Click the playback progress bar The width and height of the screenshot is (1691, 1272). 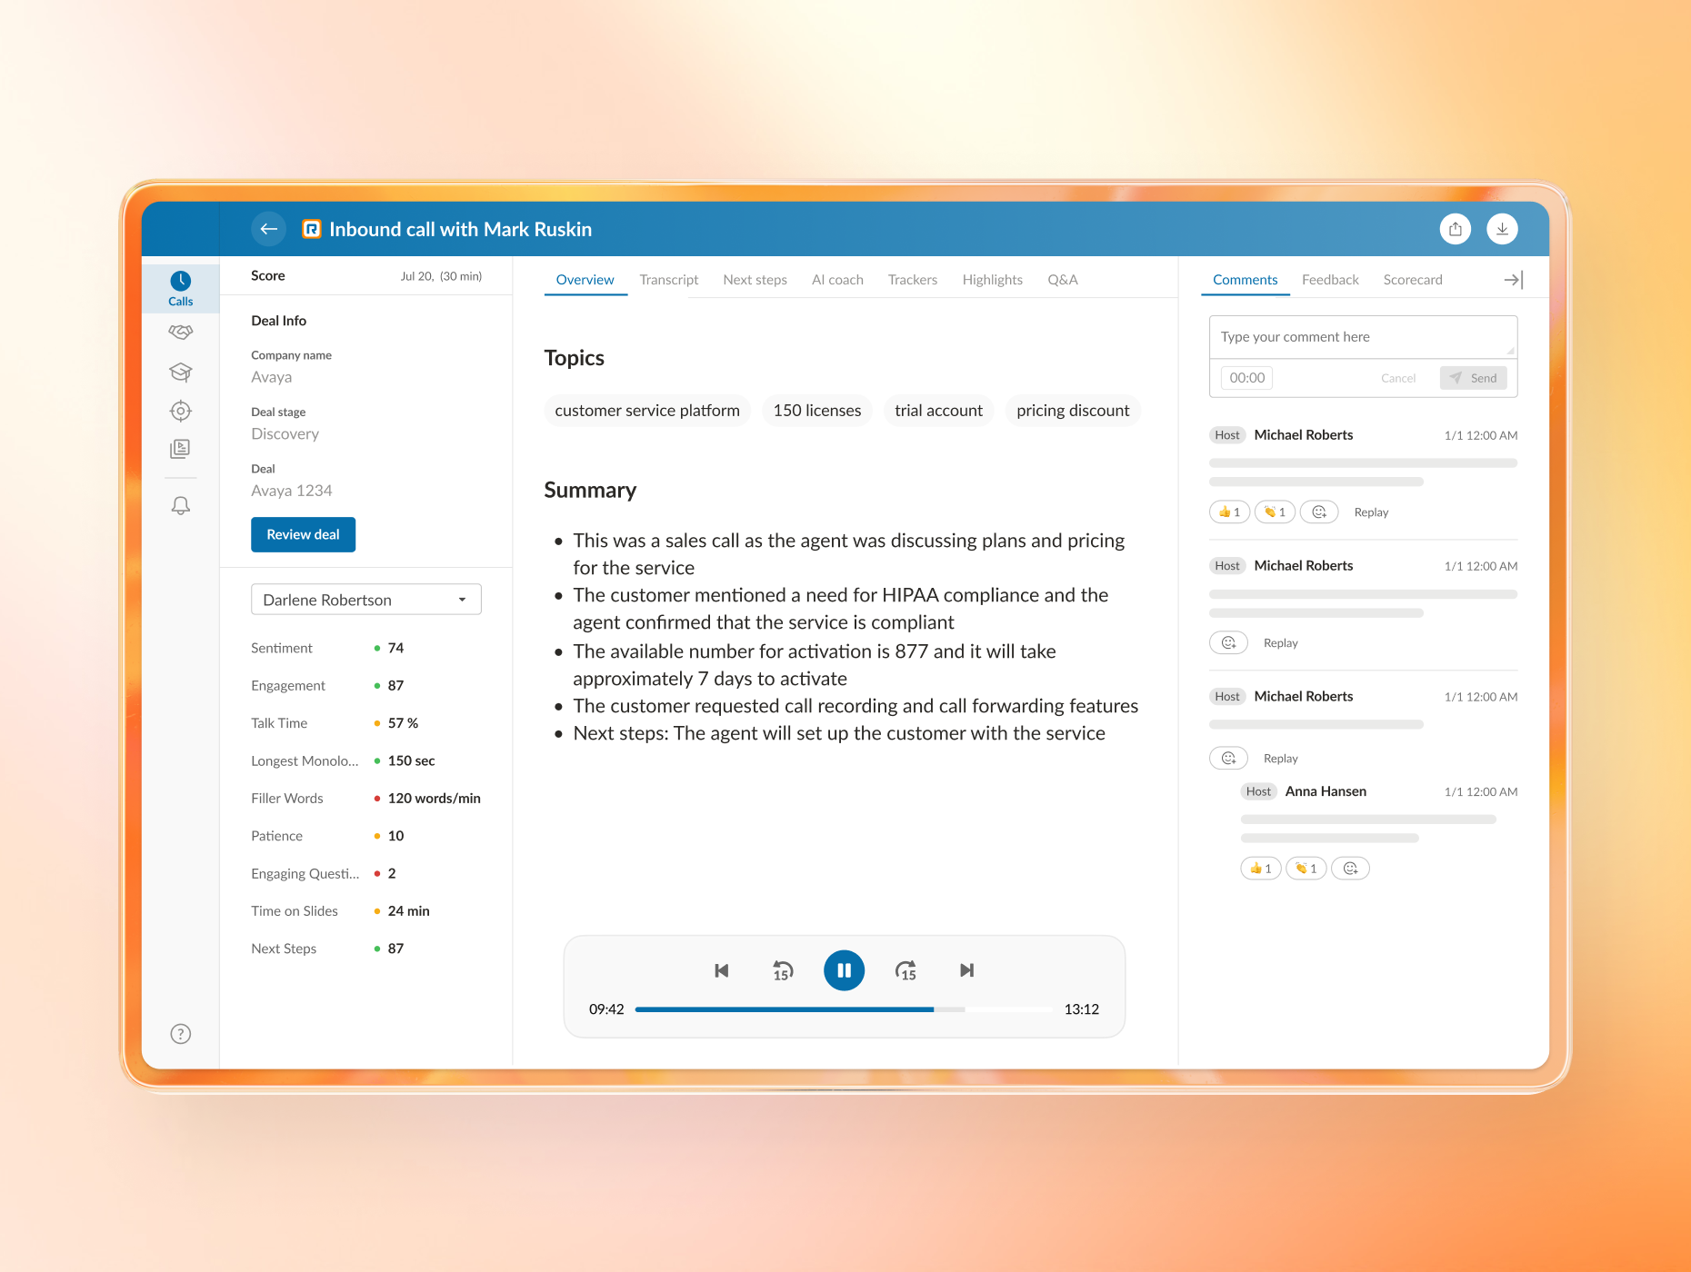click(843, 1009)
